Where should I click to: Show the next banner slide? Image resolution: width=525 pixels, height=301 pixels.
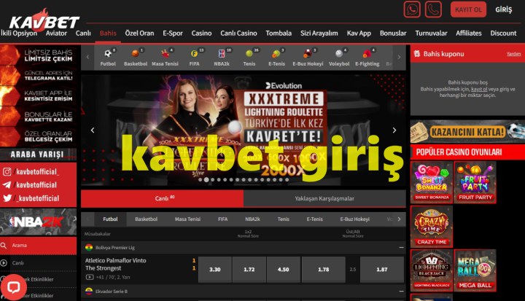(x=394, y=130)
